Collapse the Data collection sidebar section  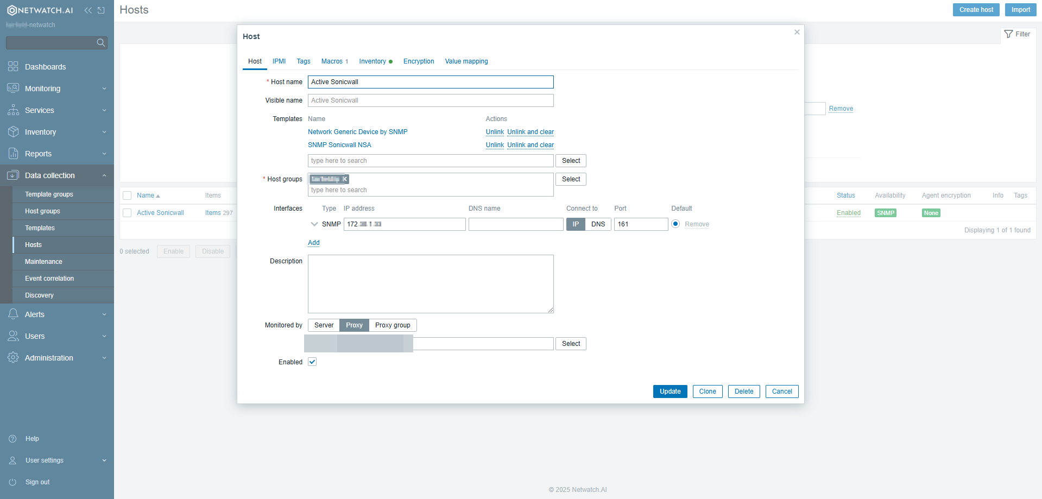(x=104, y=175)
